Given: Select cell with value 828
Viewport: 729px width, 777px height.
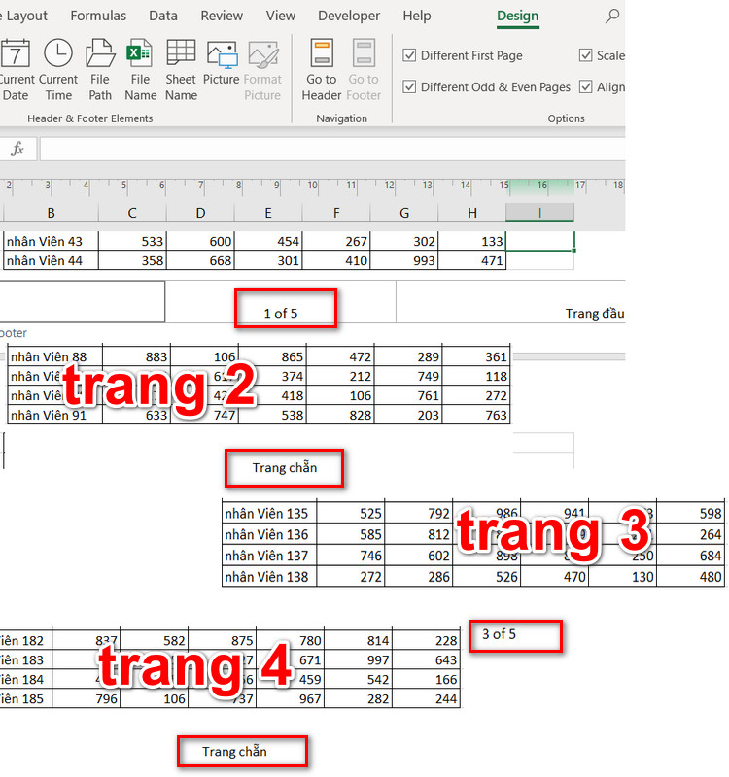Looking at the screenshot, I should point(340,415).
